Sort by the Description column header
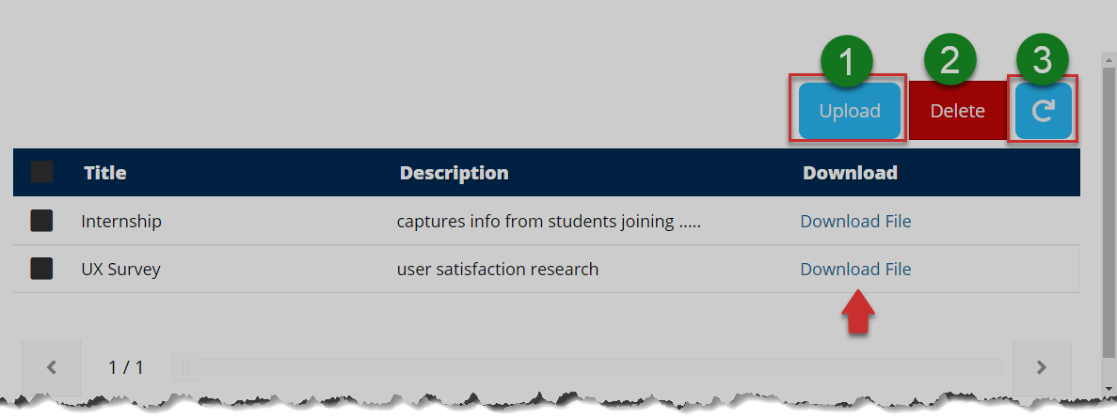 click(454, 173)
